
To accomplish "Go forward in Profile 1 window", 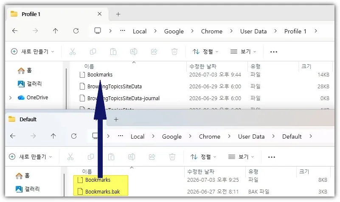I will click(x=35, y=31).
